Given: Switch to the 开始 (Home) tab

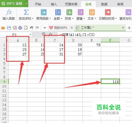Looking at the screenshot, I should (x=38, y=4).
